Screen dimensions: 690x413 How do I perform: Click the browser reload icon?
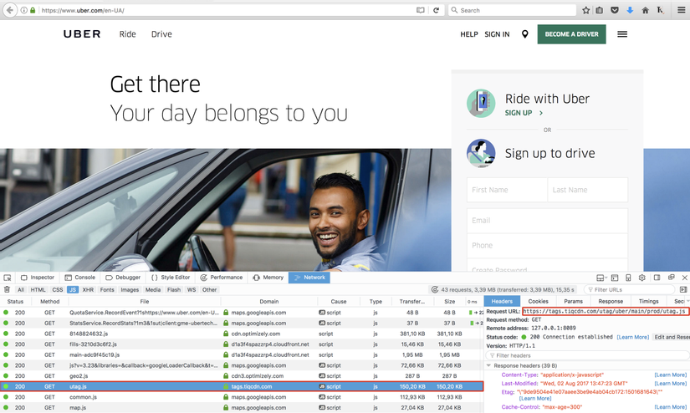[x=436, y=10]
